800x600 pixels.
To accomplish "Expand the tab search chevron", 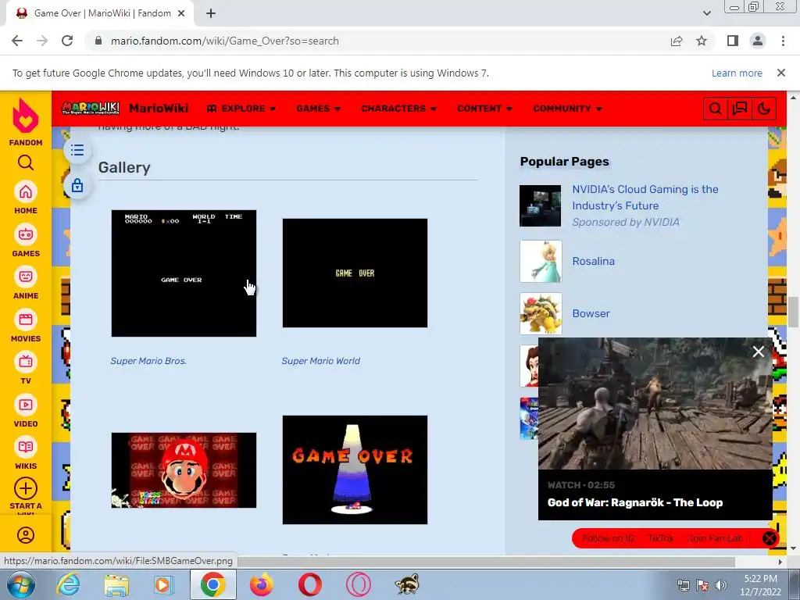I will [706, 13].
